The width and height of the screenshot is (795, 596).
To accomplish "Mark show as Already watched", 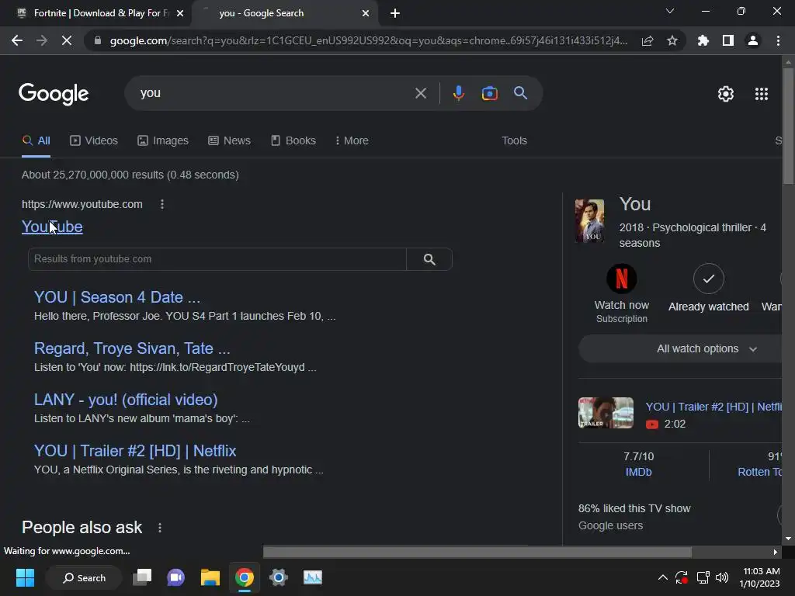I will [708, 279].
